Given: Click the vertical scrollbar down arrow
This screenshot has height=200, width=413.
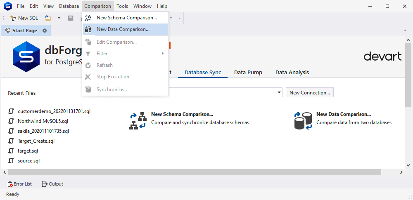Looking at the screenshot, I should (408, 165).
